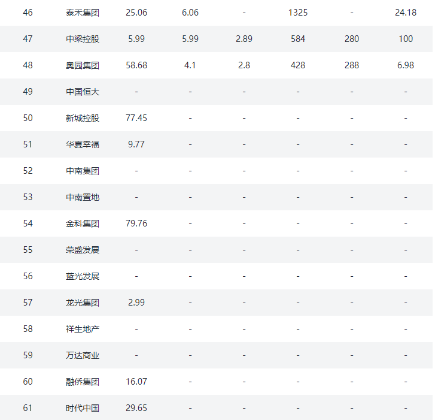The height and width of the screenshot is (420, 435).
Task: Select the 58.68 cell for 奥园集团
Action: click(136, 65)
